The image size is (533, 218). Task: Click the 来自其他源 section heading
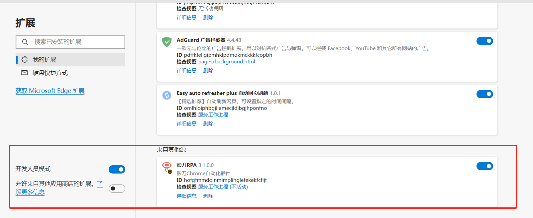point(171,150)
